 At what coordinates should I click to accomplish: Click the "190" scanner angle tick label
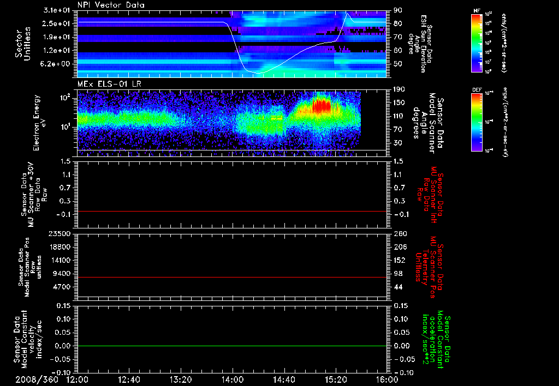pyautogui.click(x=399, y=89)
